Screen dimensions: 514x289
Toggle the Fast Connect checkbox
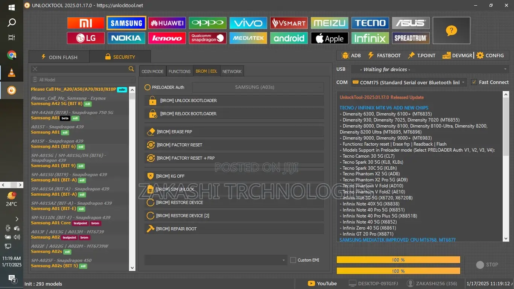point(474,82)
